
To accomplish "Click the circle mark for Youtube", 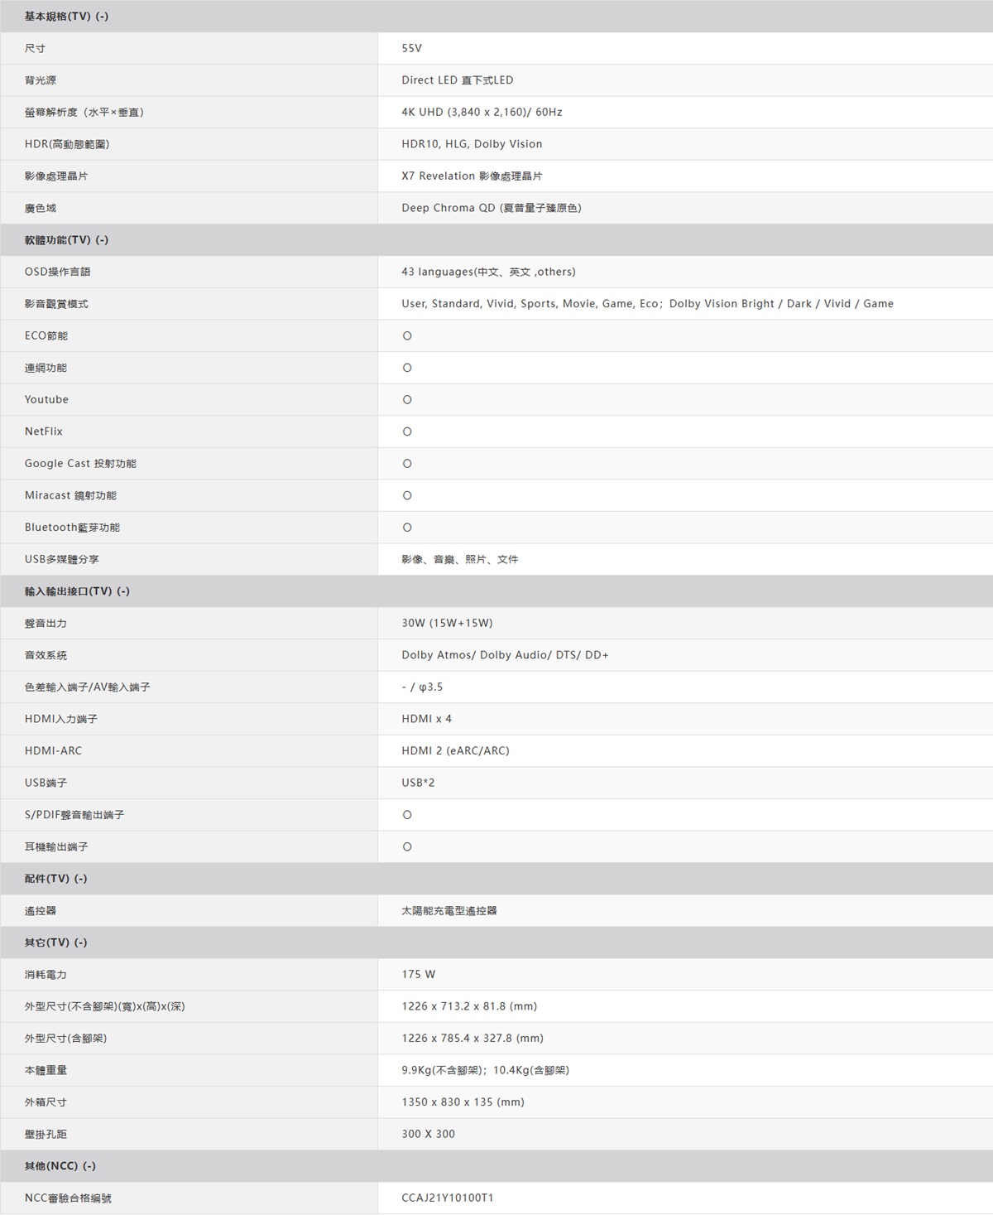I will pos(407,400).
